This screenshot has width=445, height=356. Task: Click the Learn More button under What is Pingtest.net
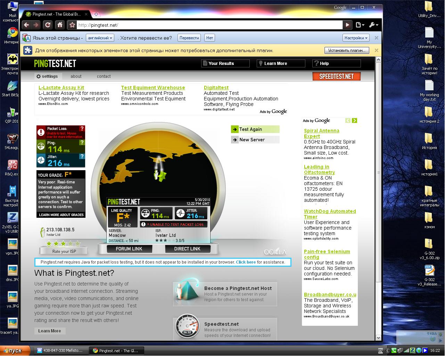[49, 331]
